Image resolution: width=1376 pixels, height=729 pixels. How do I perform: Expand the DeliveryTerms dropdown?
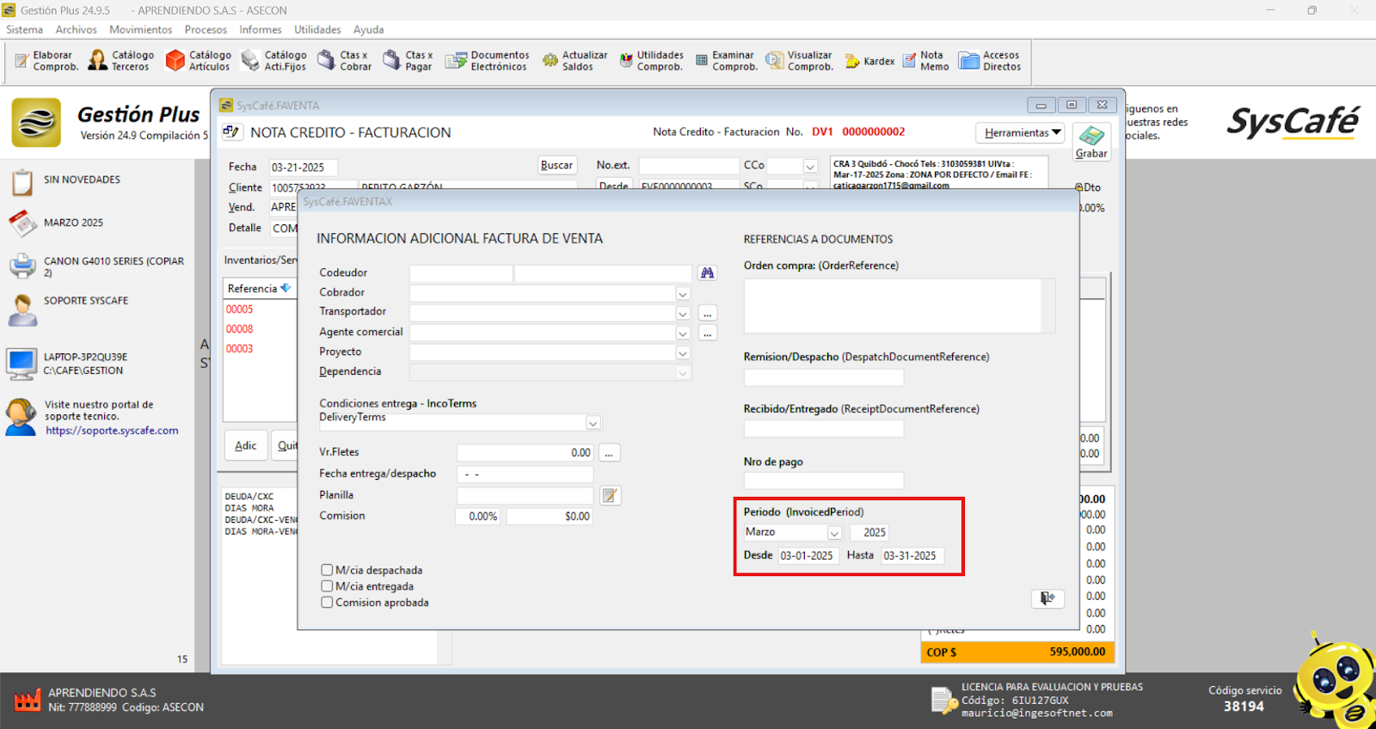point(593,423)
